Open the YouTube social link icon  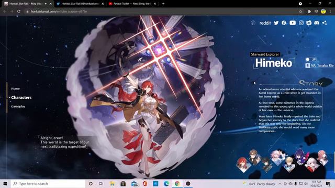(x=293, y=23)
